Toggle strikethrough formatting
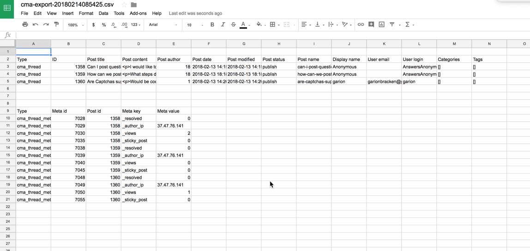 pos(233,24)
